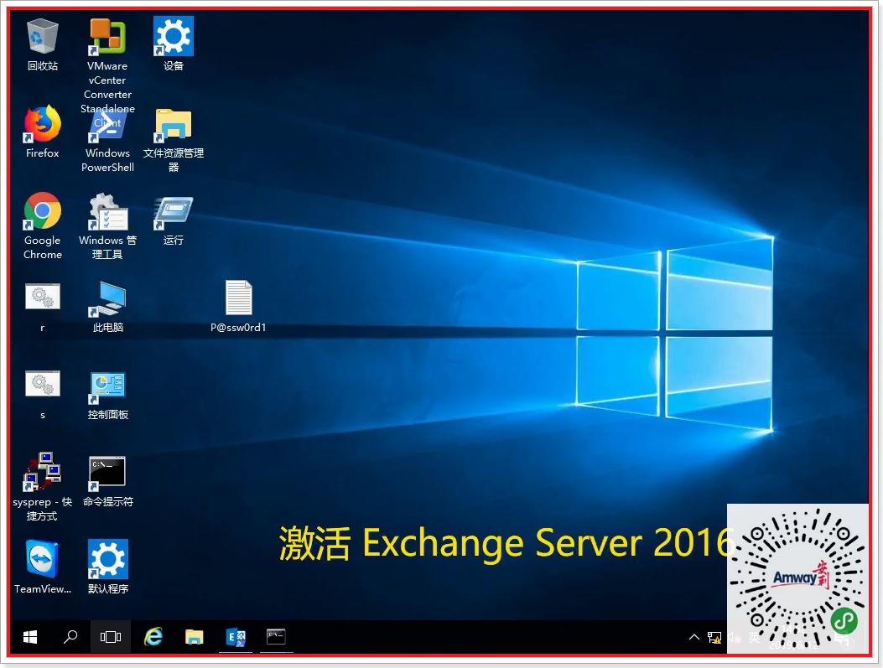Switch to Exchange Management Shell on taskbar

(236, 637)
